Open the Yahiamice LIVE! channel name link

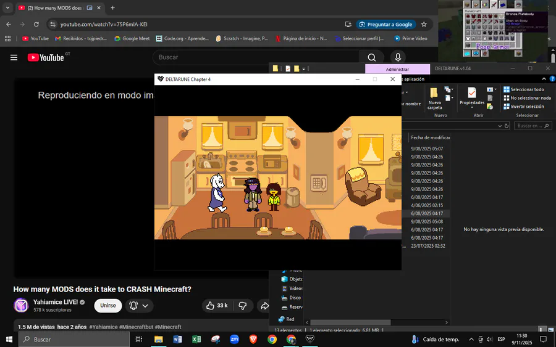[x=56, y=302]
